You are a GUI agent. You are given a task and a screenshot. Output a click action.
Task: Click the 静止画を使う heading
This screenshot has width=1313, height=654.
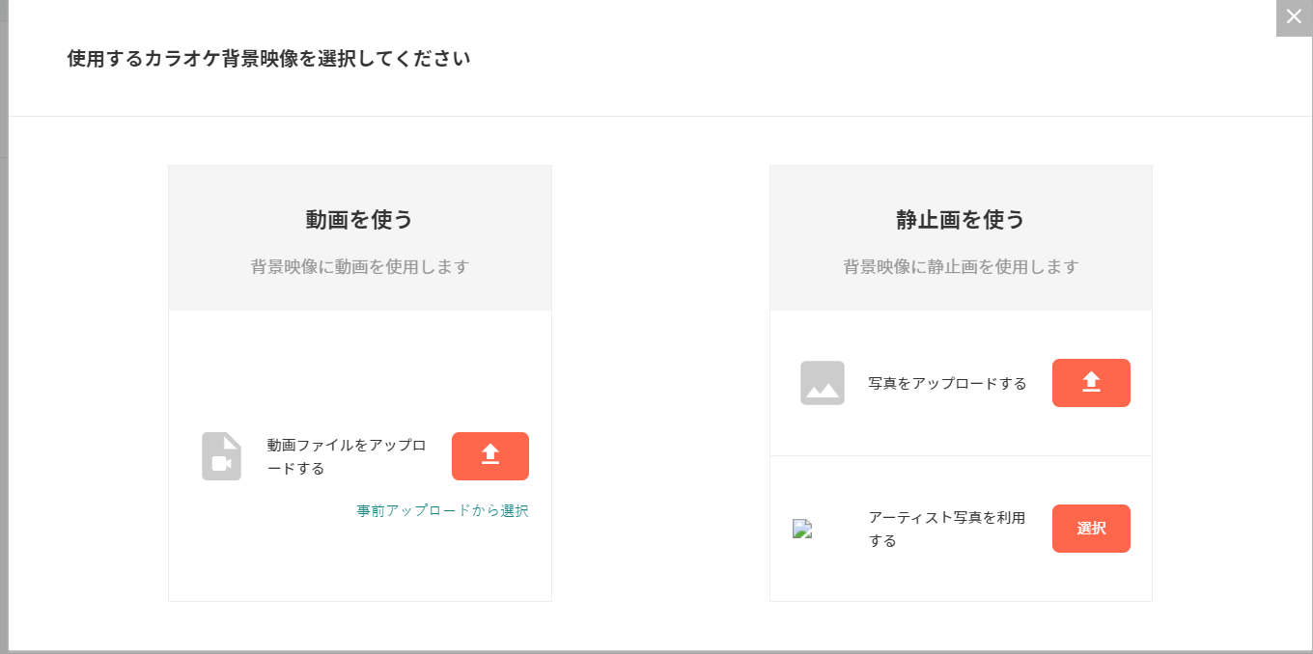[x=961, y=220]
